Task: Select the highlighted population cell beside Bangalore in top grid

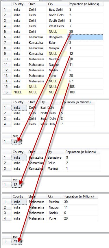Action: click(85, 37)
